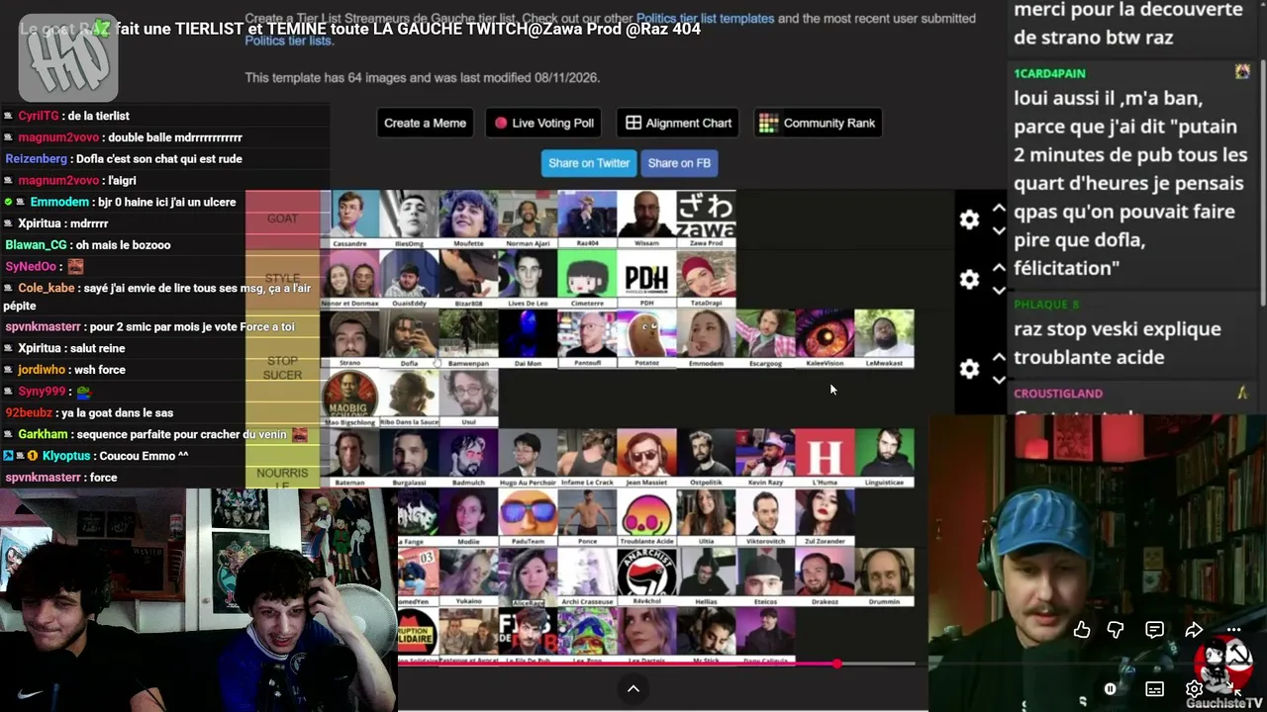Start a Live Voting Poll
Image resolution: width=1267 pixels, height=712 pixels.
click(x=544, y=123)
